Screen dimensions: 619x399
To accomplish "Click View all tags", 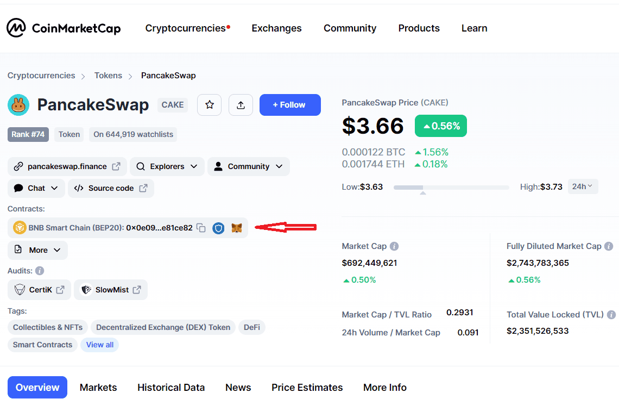I will (x=100, y=345).
